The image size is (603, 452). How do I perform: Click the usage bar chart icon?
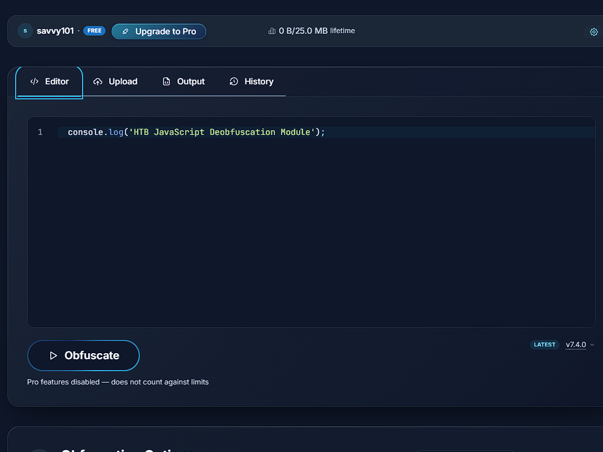272,31
